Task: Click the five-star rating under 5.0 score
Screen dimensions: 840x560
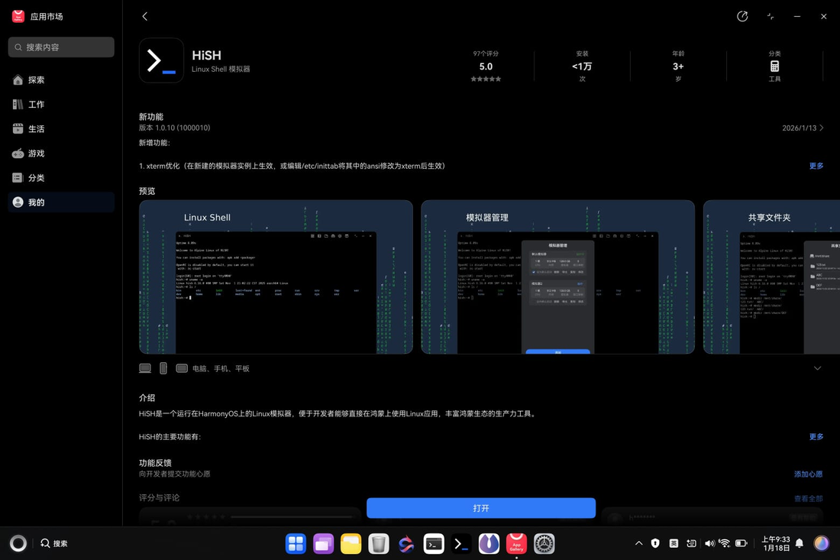Action: pyautogui.click(x=486, y=79)
